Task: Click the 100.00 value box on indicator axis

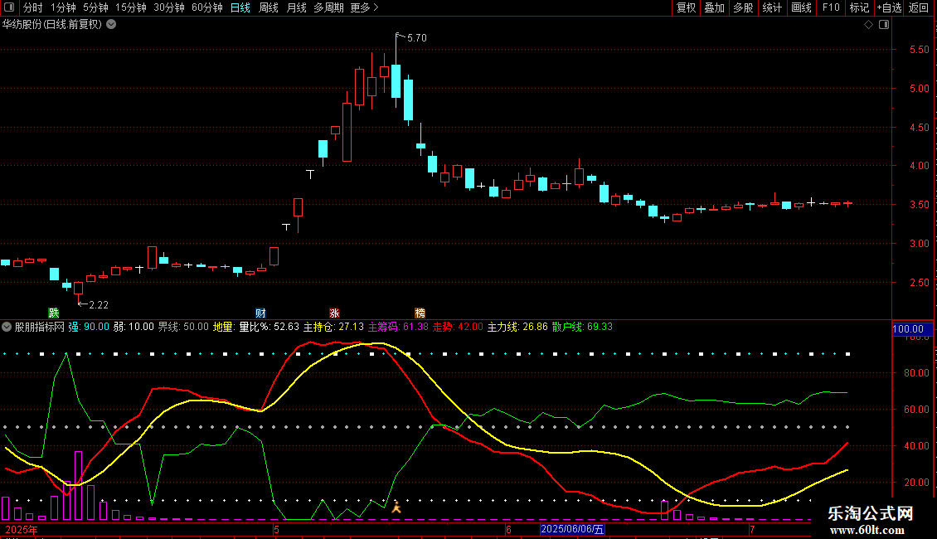Action: 912,329
